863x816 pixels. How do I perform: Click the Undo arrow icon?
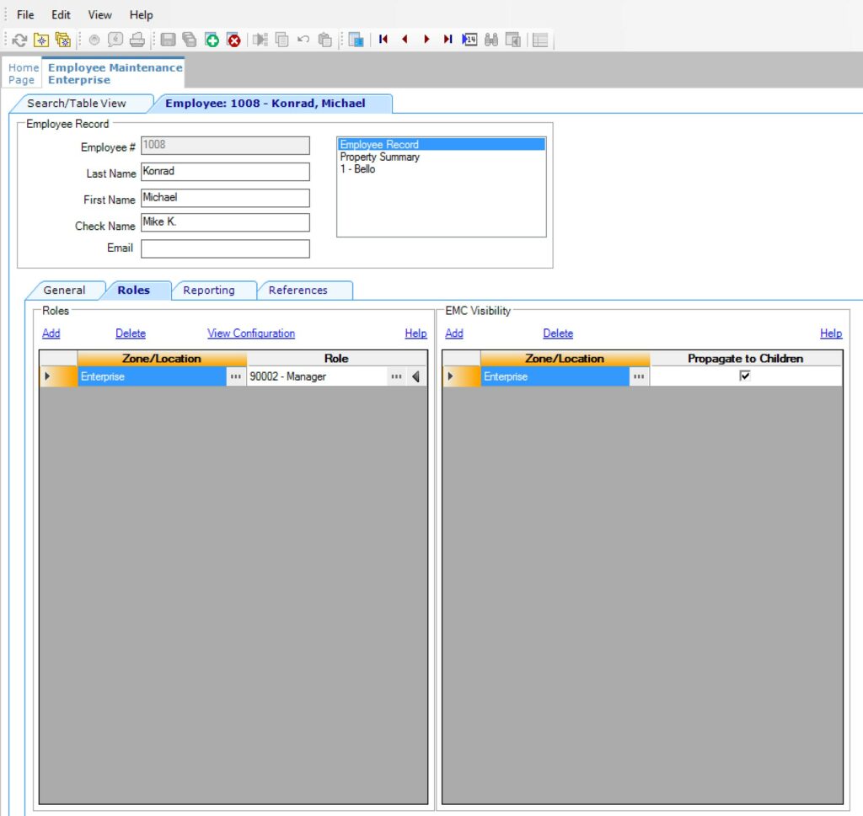(303, 40)
